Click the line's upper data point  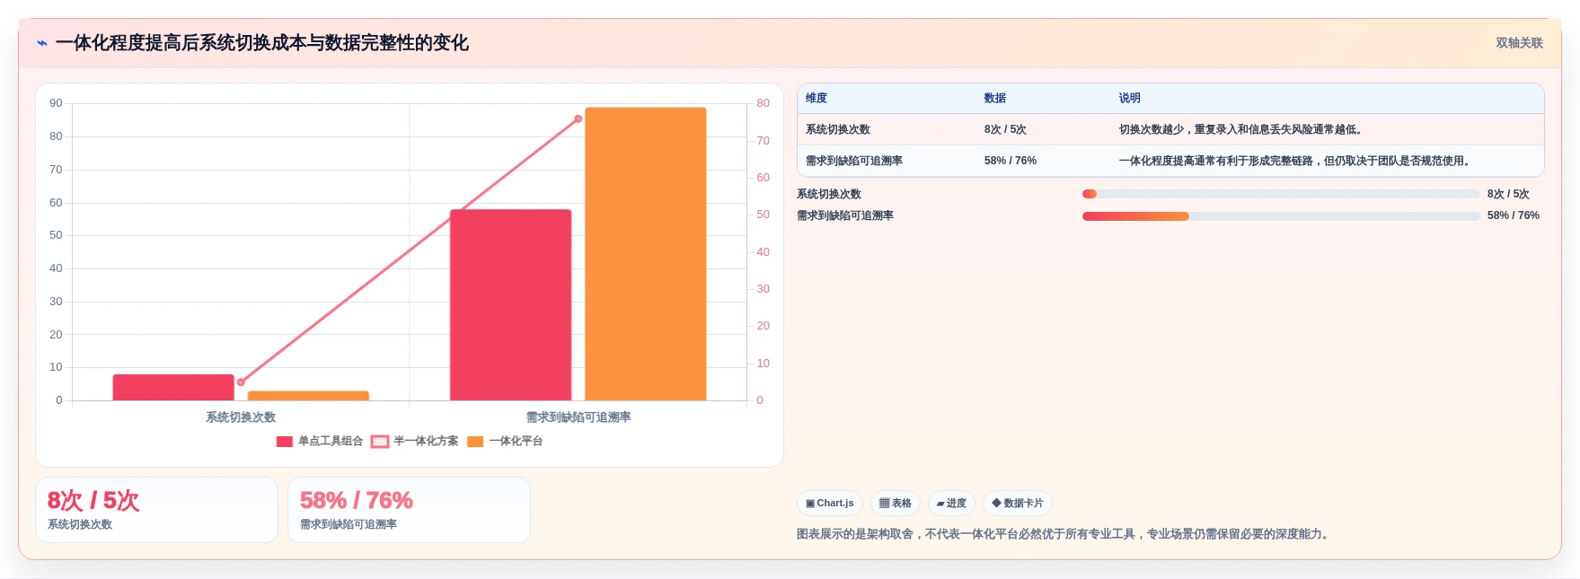tap(578, 118)
